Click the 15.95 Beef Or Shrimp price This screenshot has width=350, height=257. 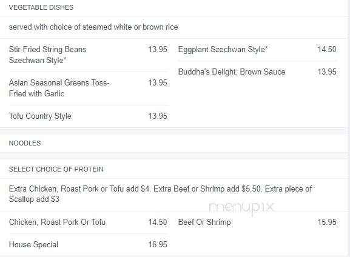coord(327,222)
